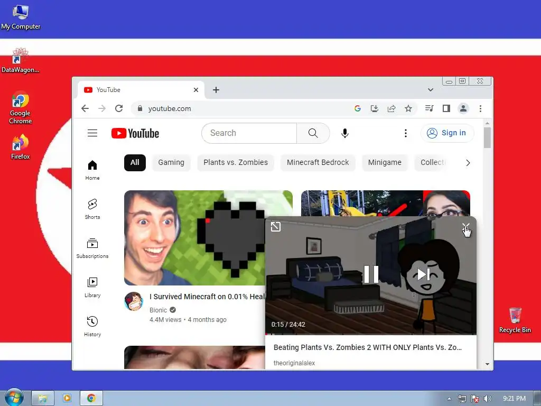
Task: Click the page vertical scrollbar thumb
Action: click(487, 138)
